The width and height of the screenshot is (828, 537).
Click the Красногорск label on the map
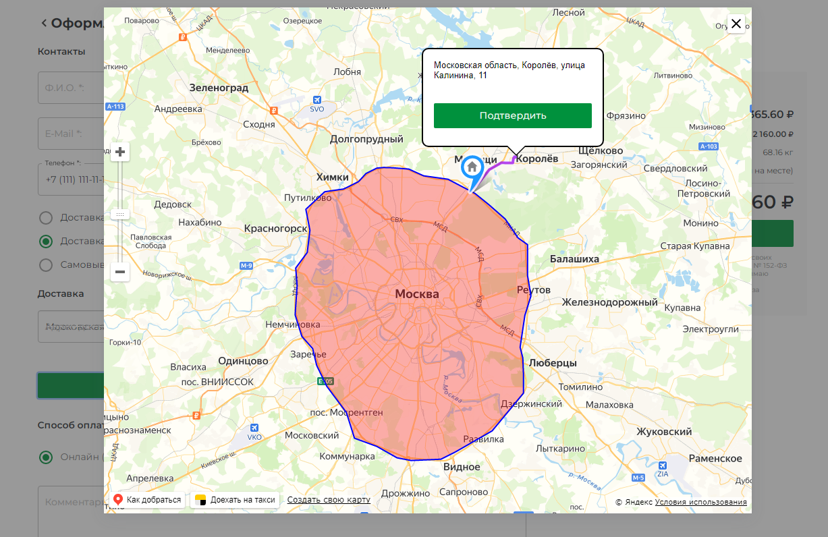[x=276, y=228]
